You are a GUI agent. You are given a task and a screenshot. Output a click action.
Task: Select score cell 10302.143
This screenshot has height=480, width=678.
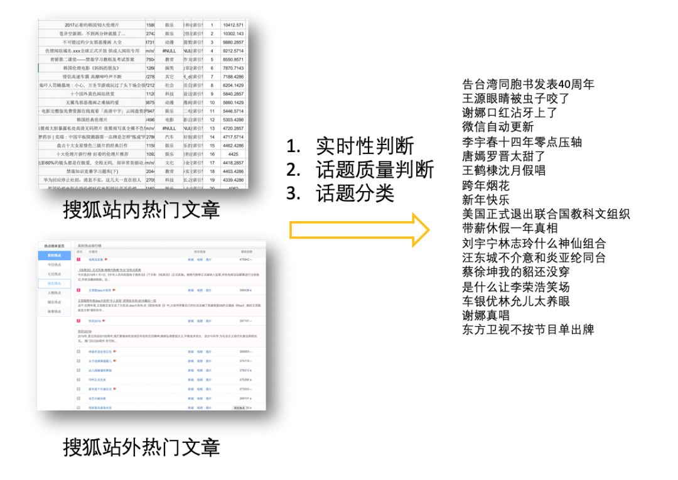click(234, 34)
